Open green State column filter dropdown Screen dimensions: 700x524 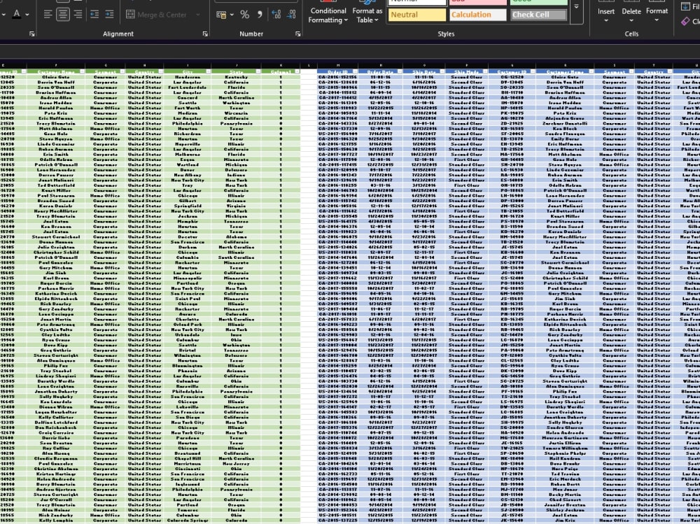pos(258,71)
